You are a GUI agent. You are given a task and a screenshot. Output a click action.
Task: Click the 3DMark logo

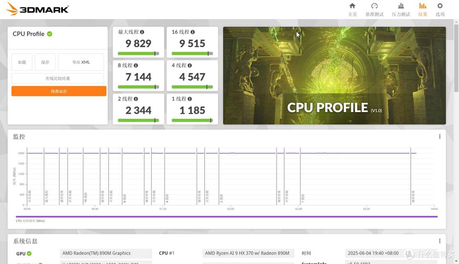(x=37, y=9)
